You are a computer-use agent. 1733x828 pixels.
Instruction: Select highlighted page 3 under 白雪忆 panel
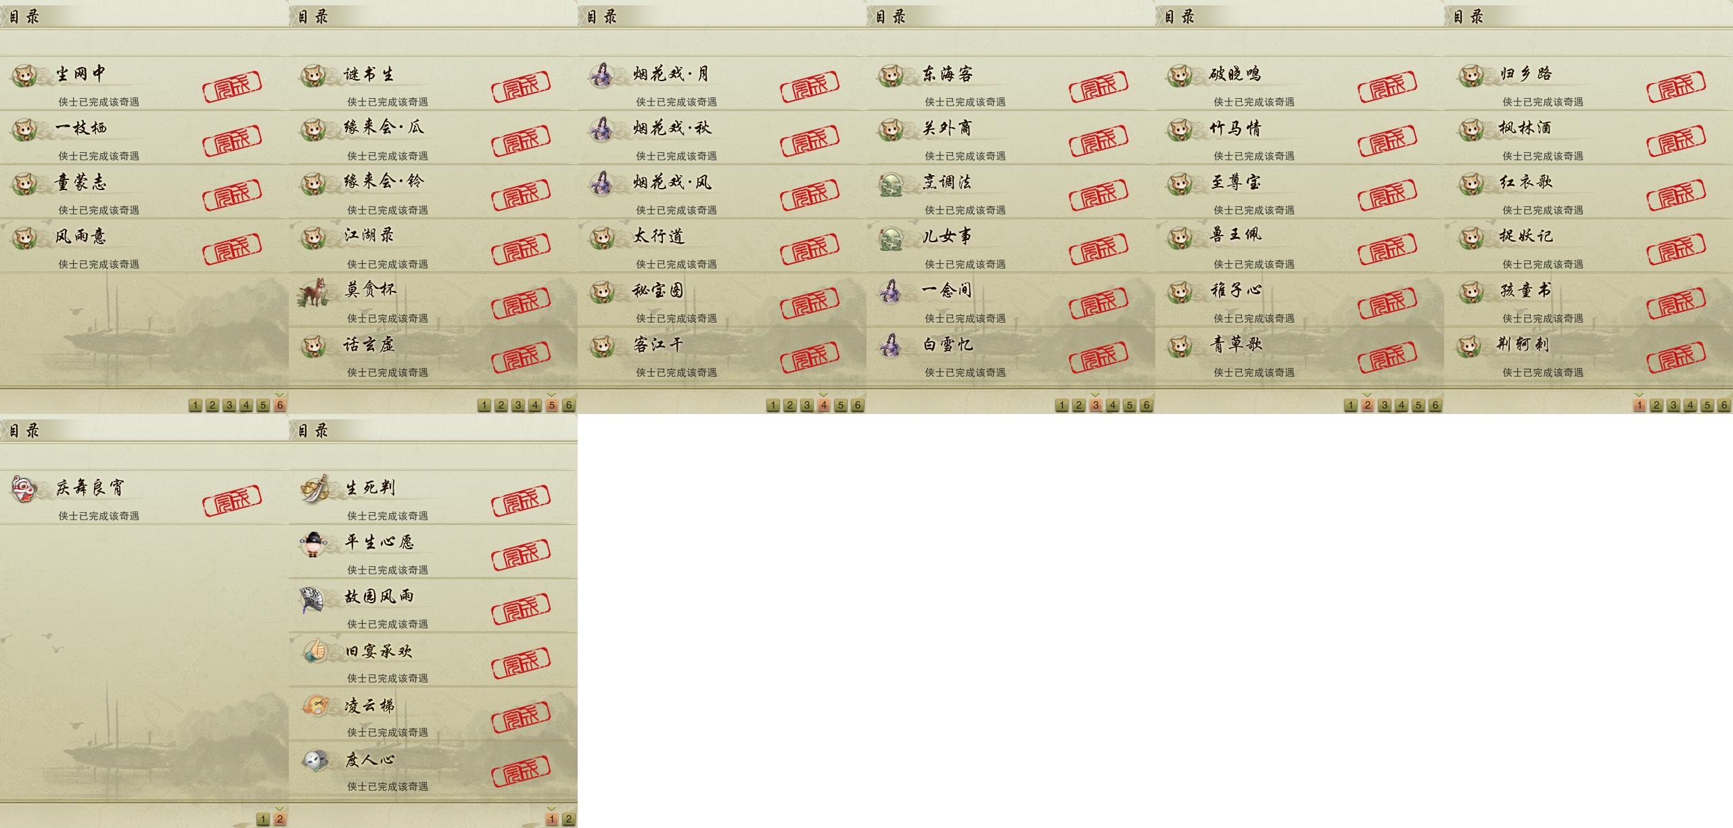pos(1096,405)
